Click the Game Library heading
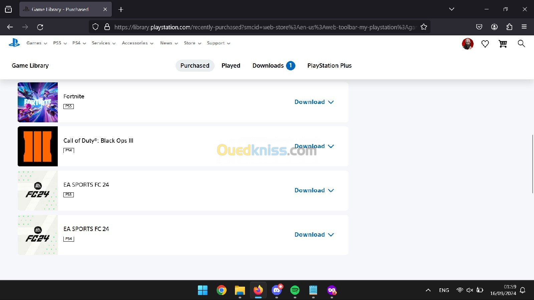 pyautogui.click(x=30, y=66)
